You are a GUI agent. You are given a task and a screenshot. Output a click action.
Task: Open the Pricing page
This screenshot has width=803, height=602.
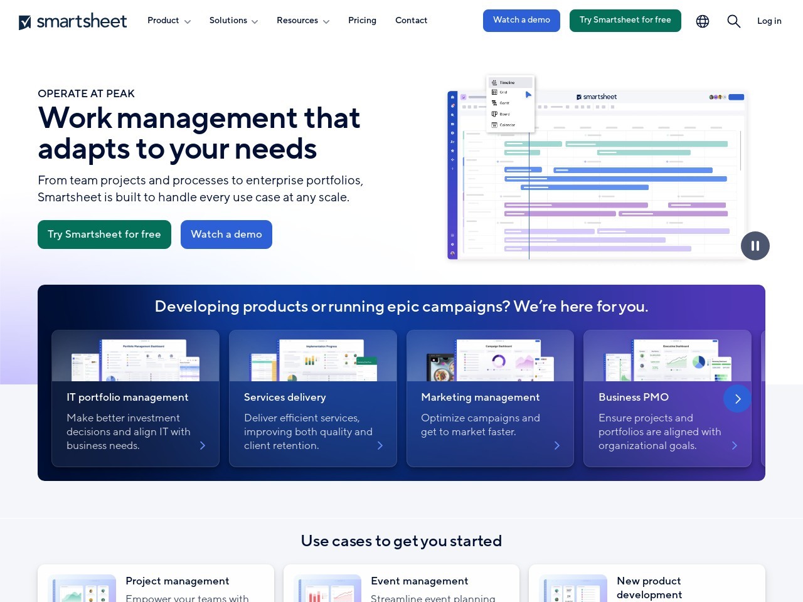(362, 21)
